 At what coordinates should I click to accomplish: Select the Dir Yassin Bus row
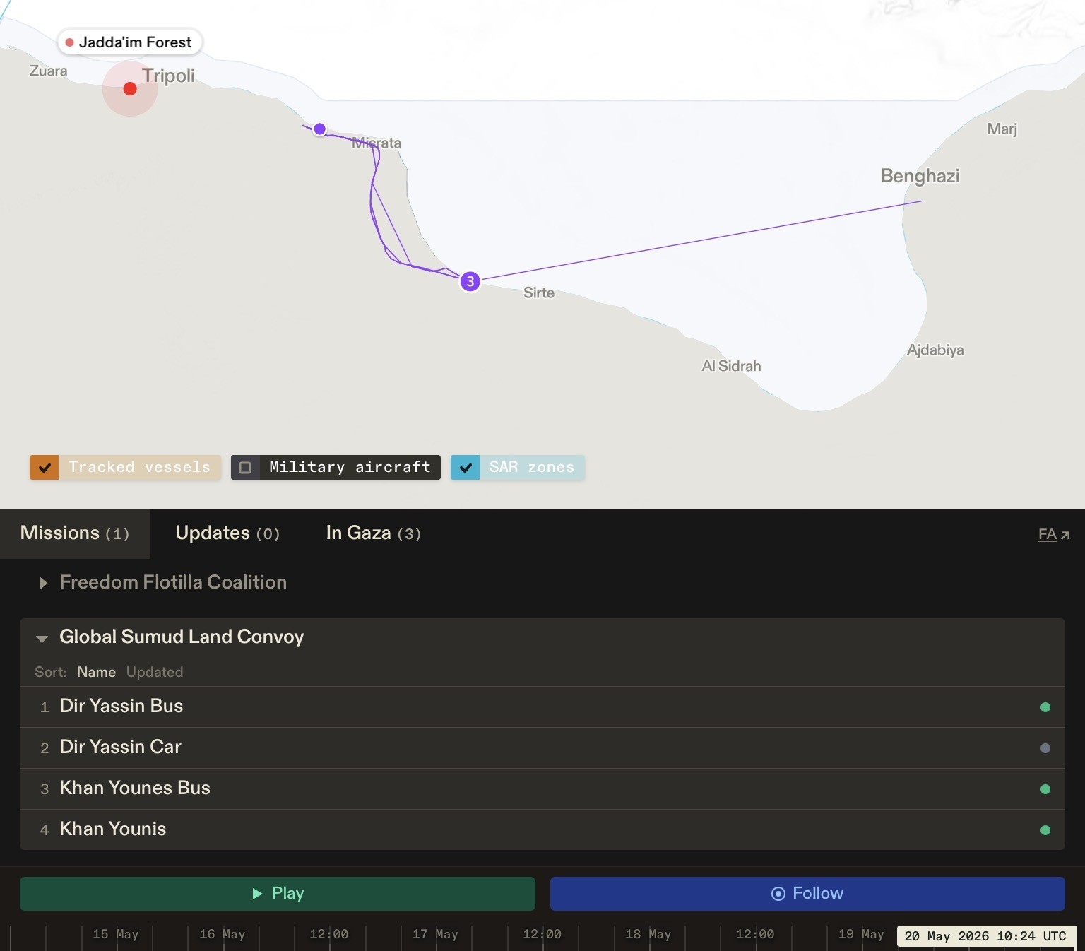[542, 707]
